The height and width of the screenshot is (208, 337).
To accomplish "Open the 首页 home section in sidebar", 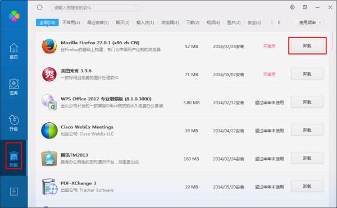I will (x=13, y=51).
